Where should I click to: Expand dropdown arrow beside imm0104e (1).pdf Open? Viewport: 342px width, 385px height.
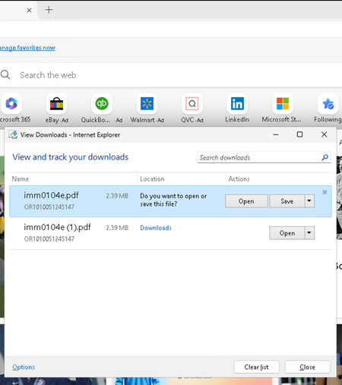309,233
